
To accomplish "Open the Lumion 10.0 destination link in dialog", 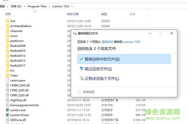I will pyautogui.click(x=132, y=42).
